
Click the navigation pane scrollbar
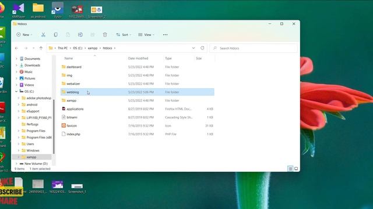tap(54, 127)
